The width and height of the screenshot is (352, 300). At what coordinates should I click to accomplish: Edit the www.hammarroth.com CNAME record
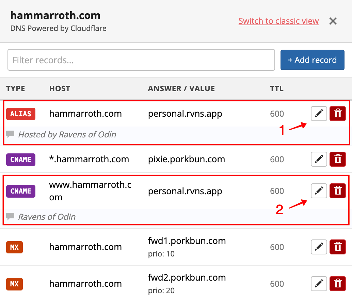319,191
